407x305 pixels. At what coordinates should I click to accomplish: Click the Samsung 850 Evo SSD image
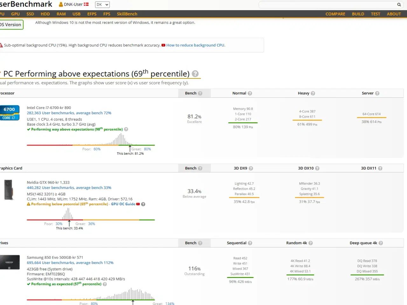tap(10, 262)
